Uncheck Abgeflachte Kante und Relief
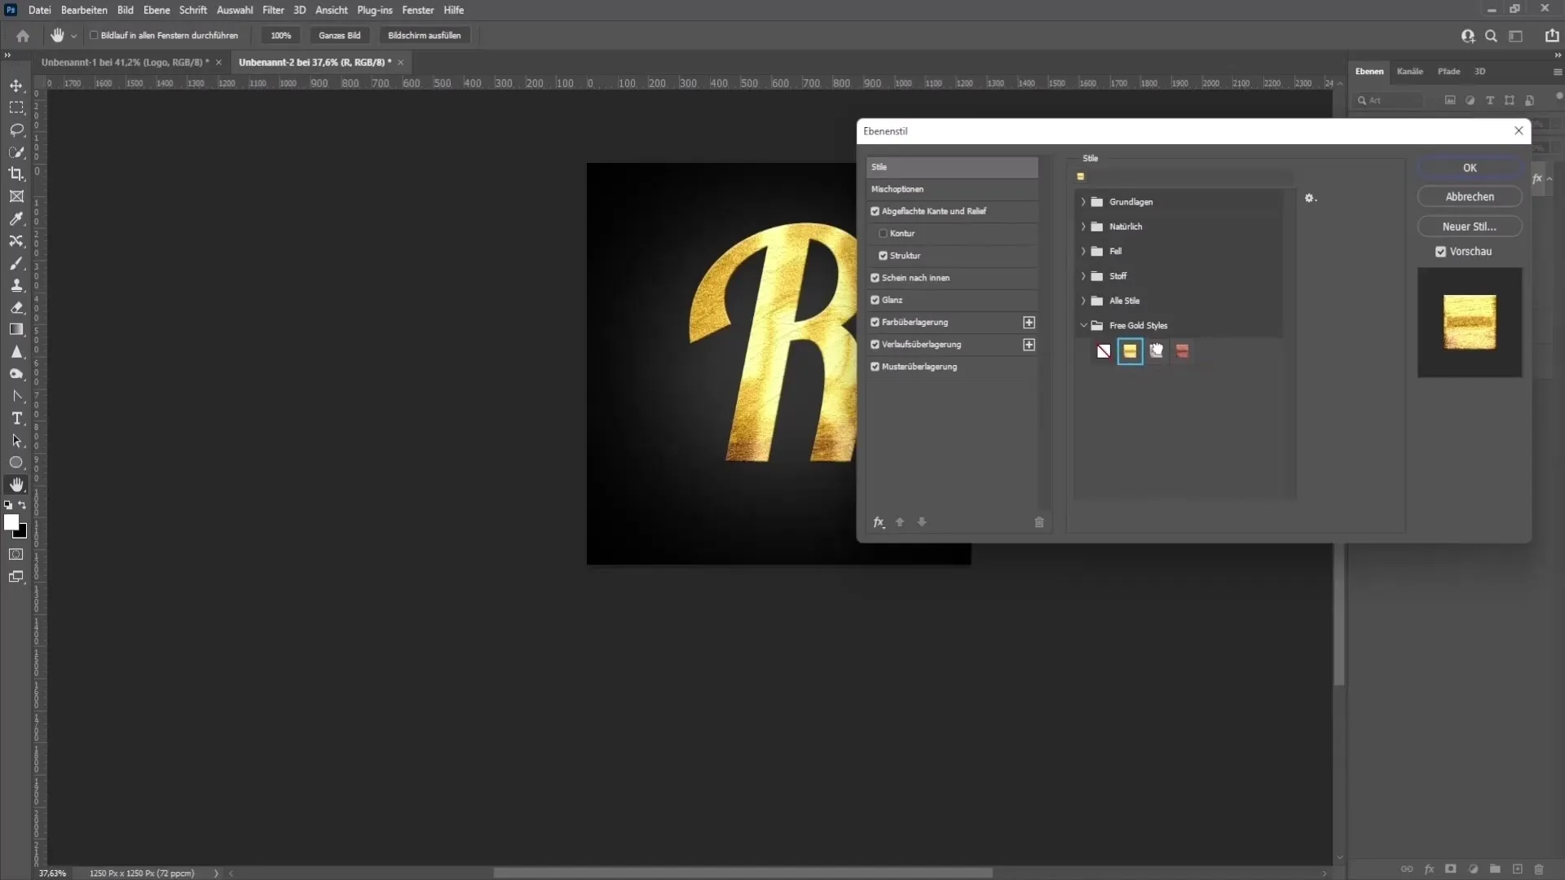This screenshot has width=1565, height=880. [875, 211]
